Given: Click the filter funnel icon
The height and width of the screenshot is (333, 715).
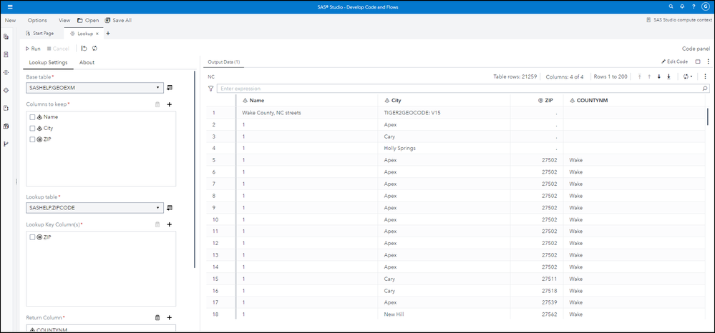Looking at the screenshot, I should 210,89.
